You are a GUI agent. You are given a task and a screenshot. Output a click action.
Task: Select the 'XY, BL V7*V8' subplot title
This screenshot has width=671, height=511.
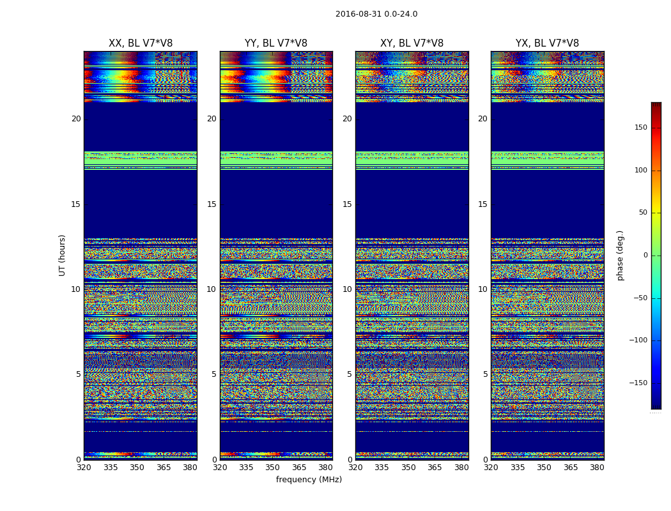412,43
